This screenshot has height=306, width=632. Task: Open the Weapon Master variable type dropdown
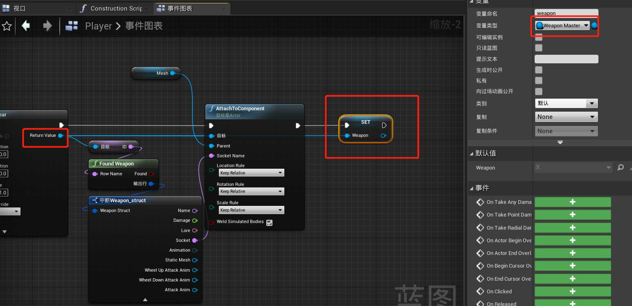point(562,25)
